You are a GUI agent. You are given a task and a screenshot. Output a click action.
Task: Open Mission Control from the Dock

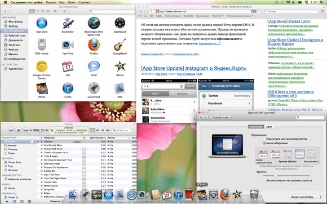(x=97, y=194)
